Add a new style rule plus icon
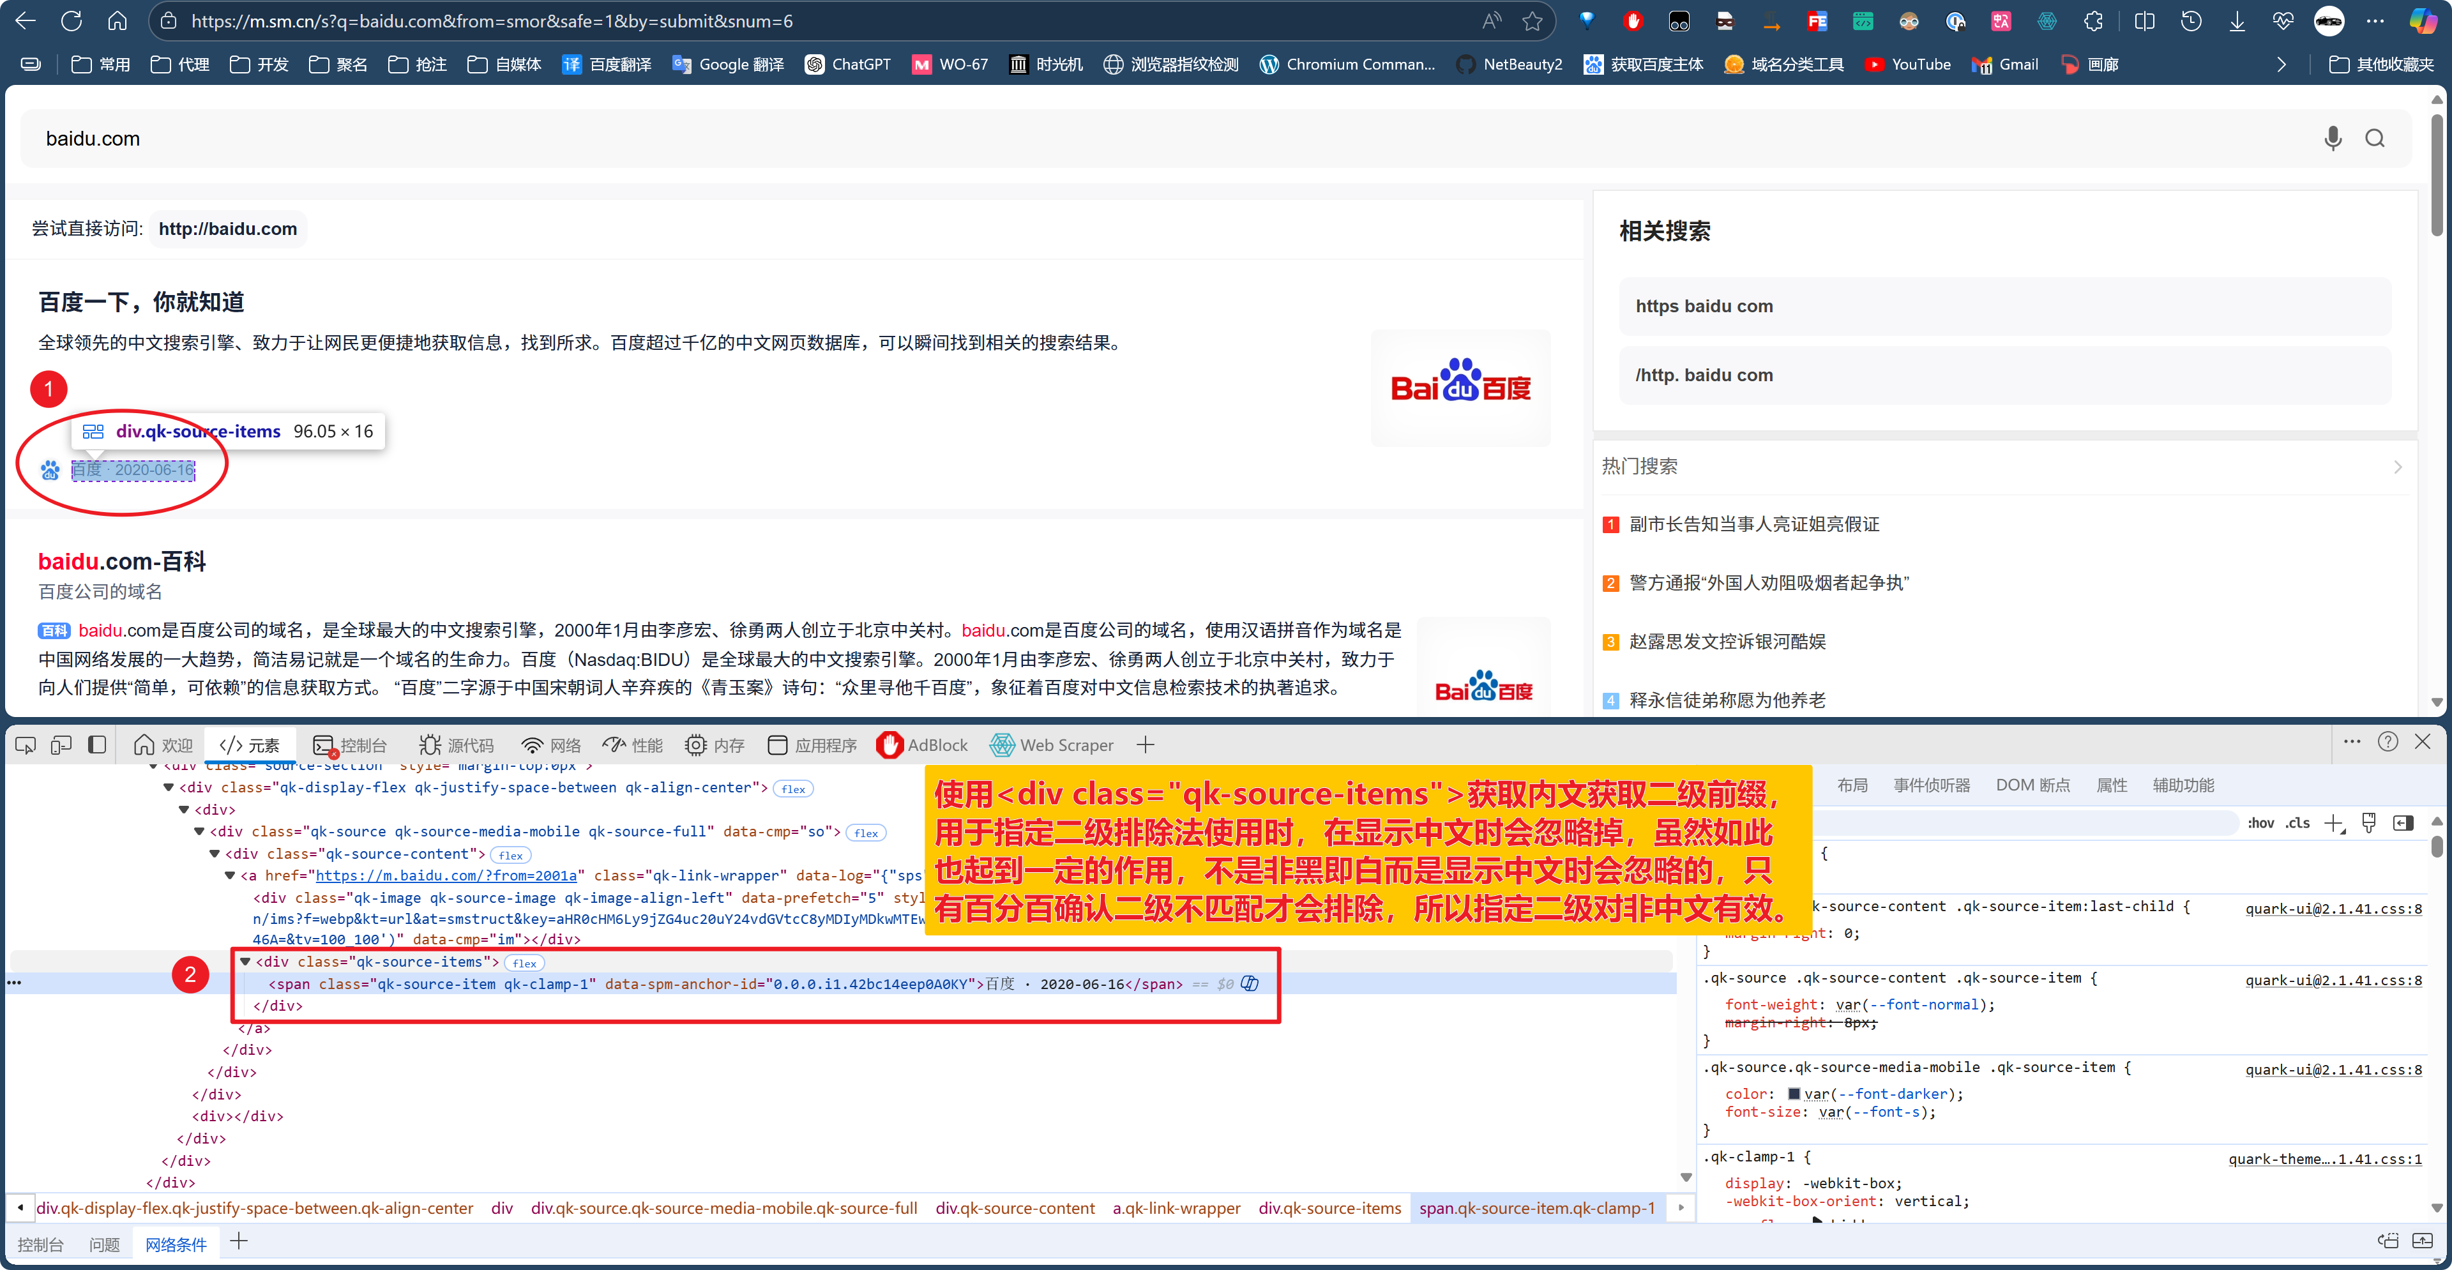 click(2334, 824)
